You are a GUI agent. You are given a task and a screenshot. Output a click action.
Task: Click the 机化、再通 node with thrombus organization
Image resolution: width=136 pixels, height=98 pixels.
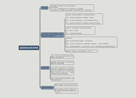click(63, 71)
